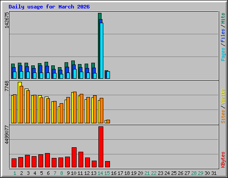Click day 25 on the date axis
The image size is (228, 178).
(174, 173)
